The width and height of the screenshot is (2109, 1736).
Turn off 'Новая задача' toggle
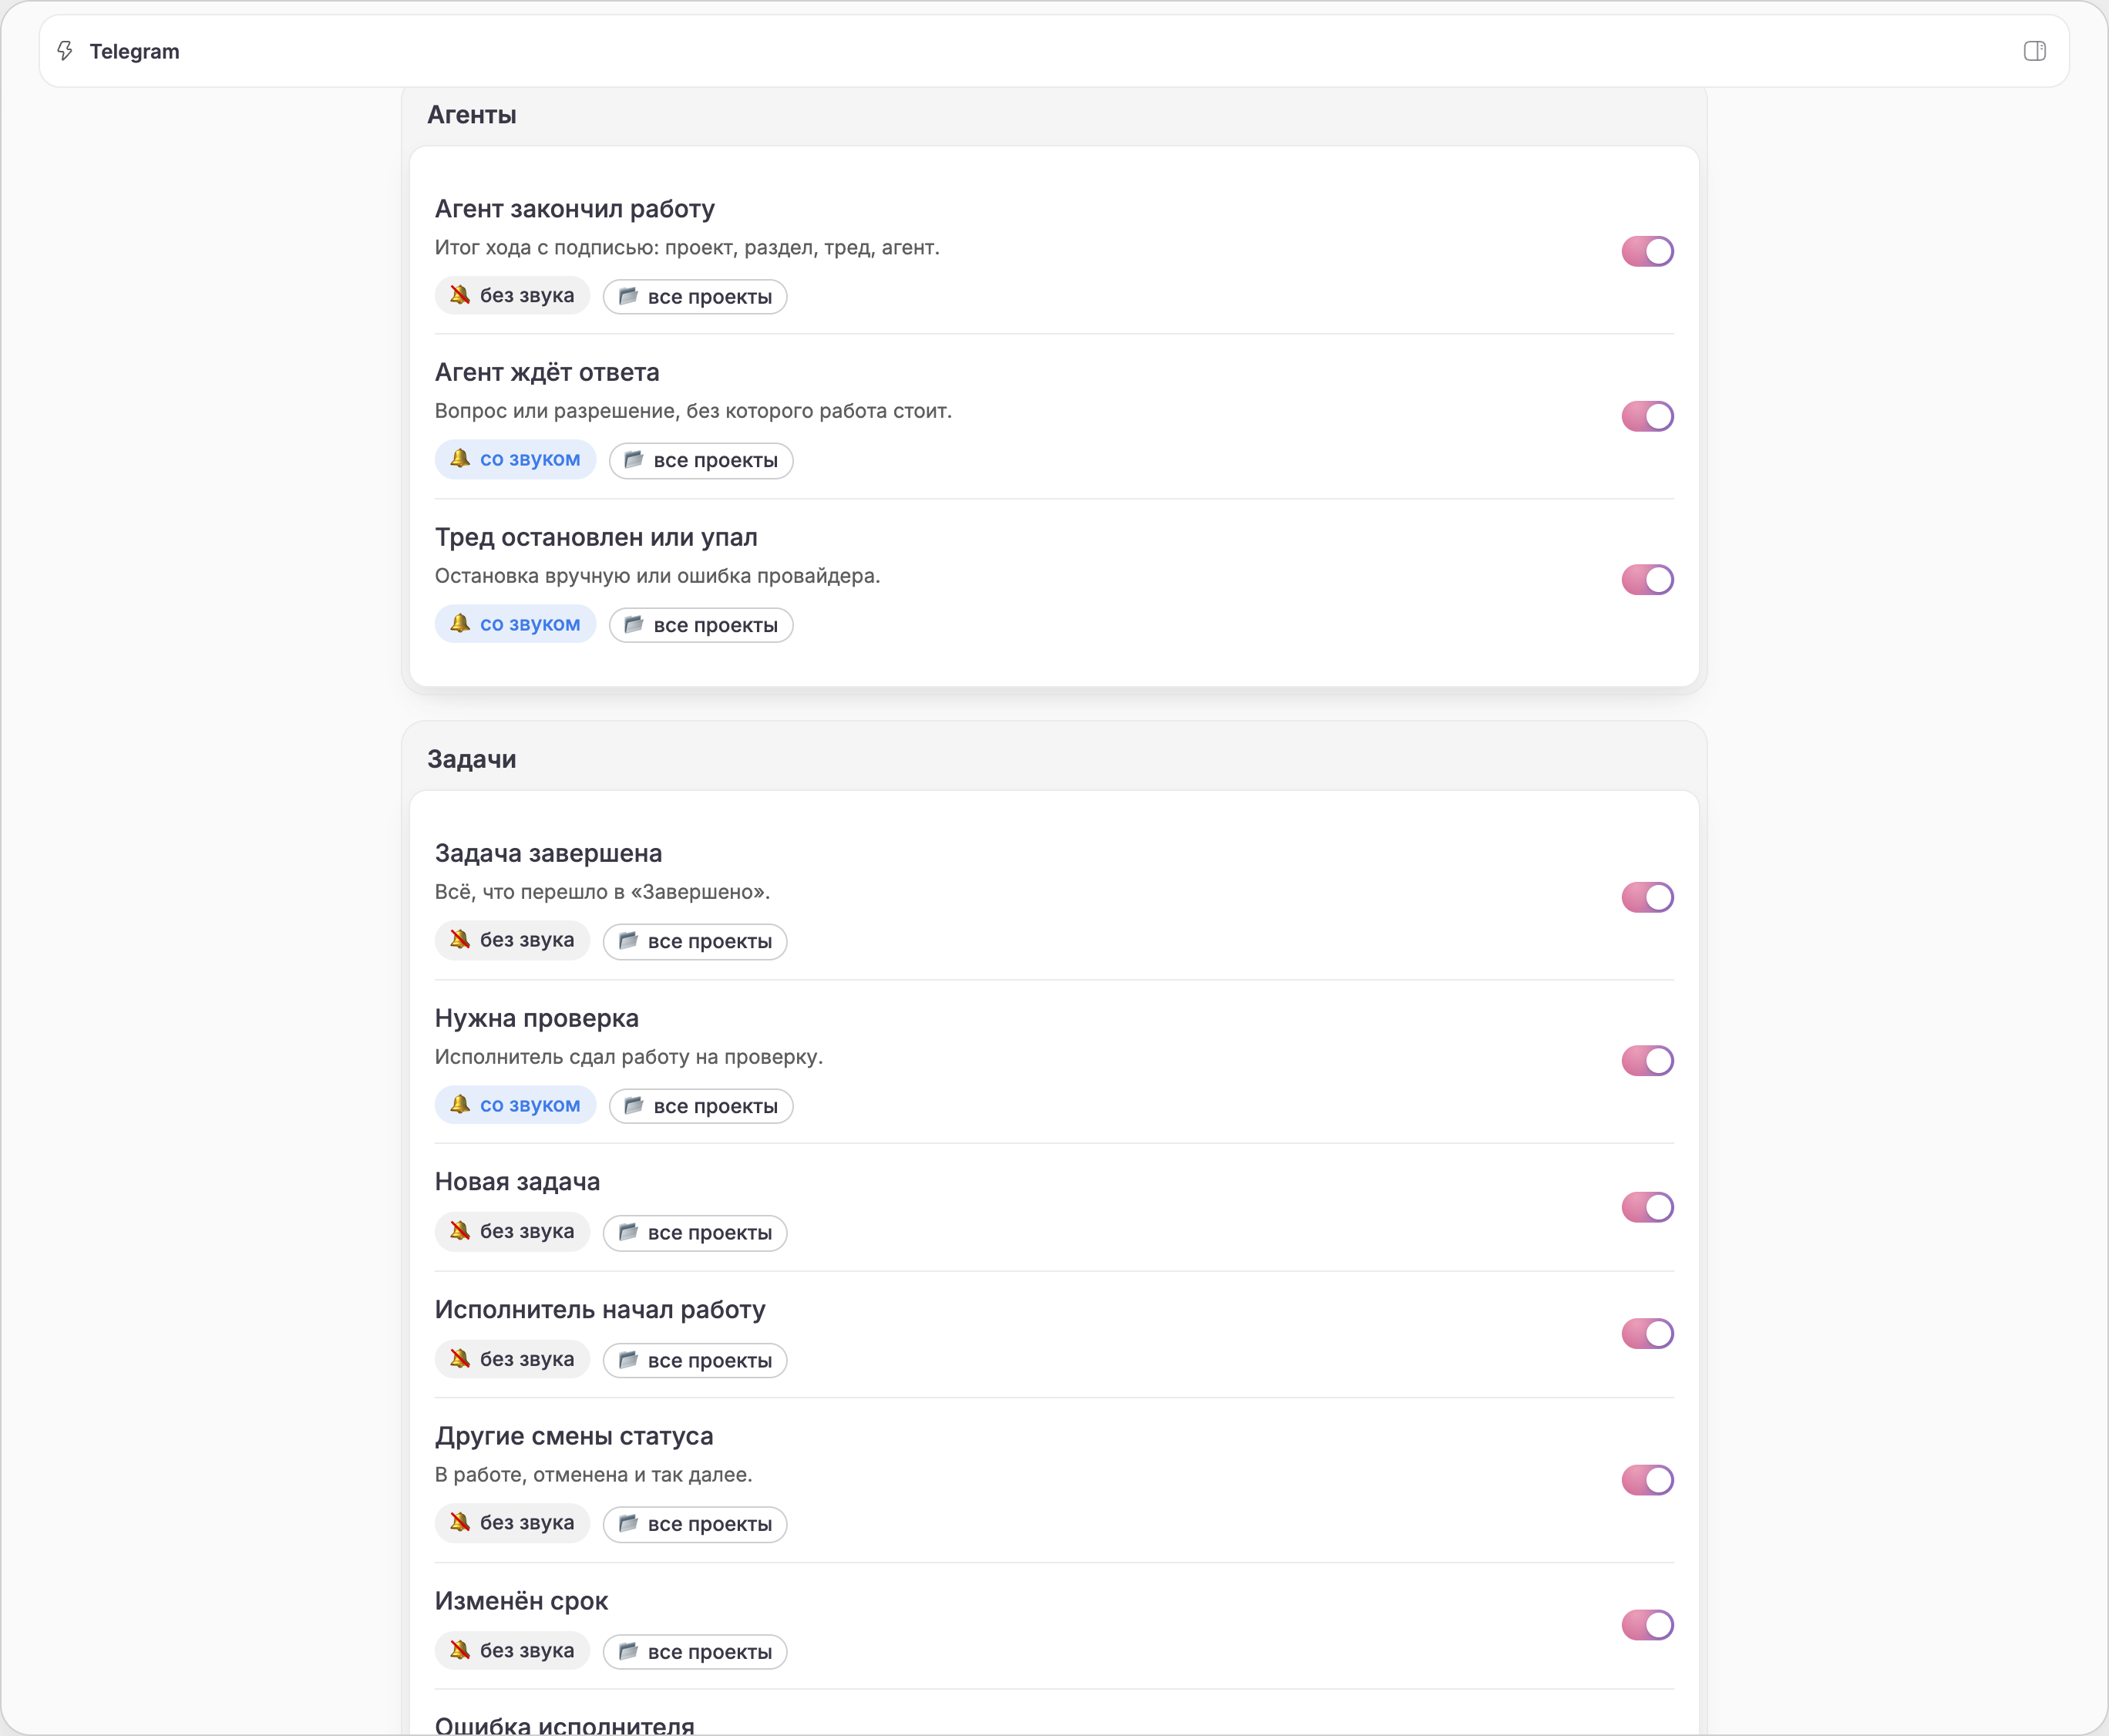point(1647,1207)
